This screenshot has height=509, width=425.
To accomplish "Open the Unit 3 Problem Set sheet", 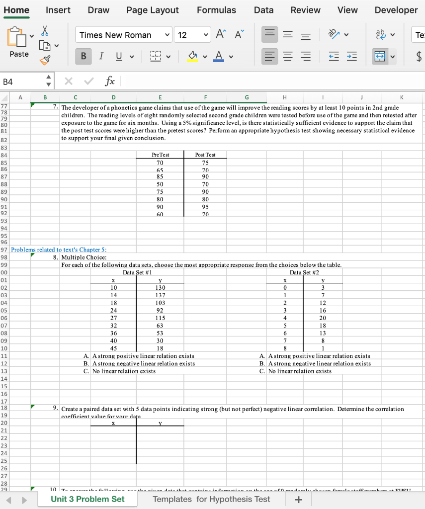I will [87, 499].
